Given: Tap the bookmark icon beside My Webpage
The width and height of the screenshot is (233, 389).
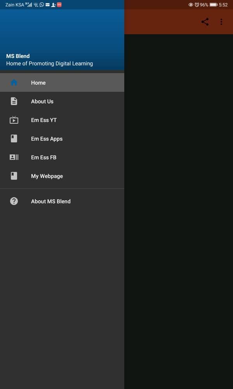Looking at the screenshot, I should 14,176.
